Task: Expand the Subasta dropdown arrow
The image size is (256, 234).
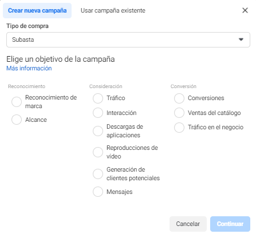Action: click(x=241, y=39)
